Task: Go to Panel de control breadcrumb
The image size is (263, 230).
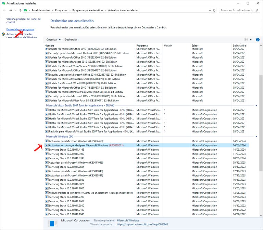Action: tap(41, 10)
